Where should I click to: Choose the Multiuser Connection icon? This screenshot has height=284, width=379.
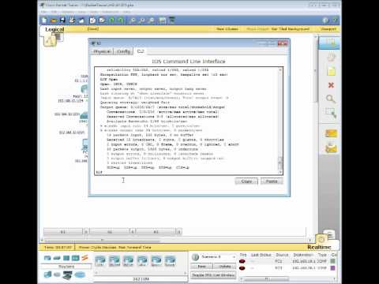(80, 275)
